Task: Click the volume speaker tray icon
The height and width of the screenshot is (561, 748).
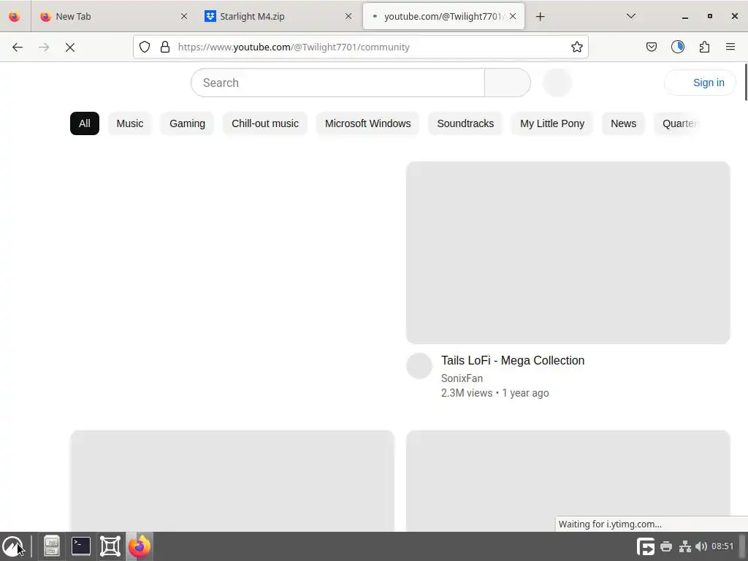Action: click(x=701, y=546)
